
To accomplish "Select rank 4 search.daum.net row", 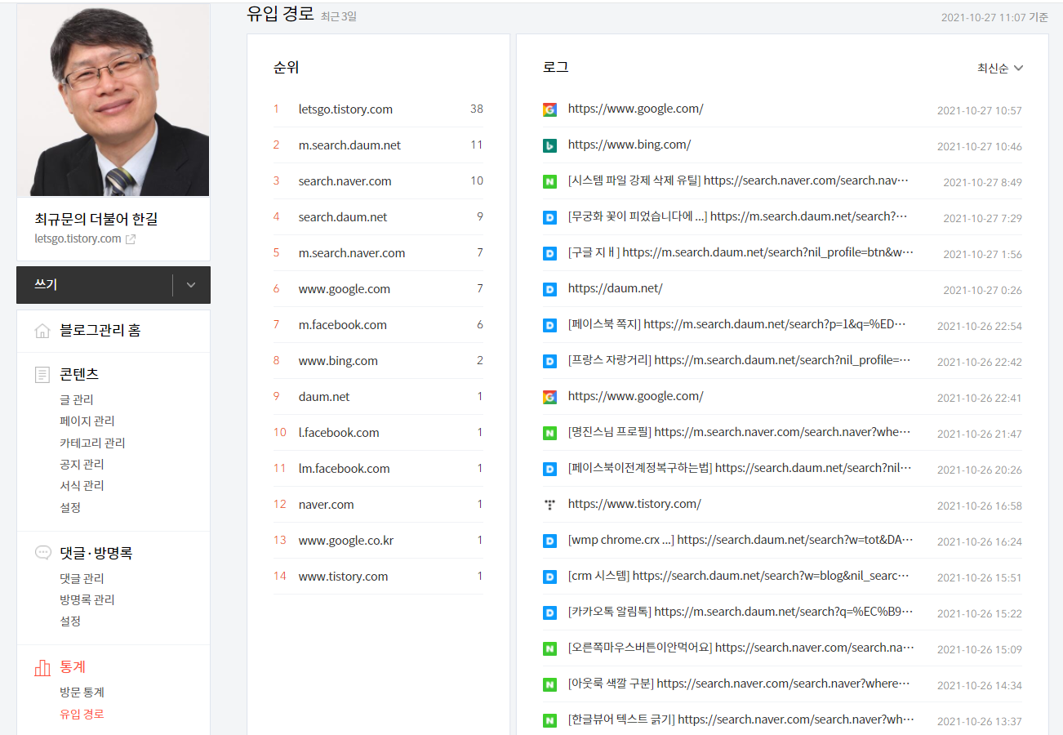I will point(378,217).
